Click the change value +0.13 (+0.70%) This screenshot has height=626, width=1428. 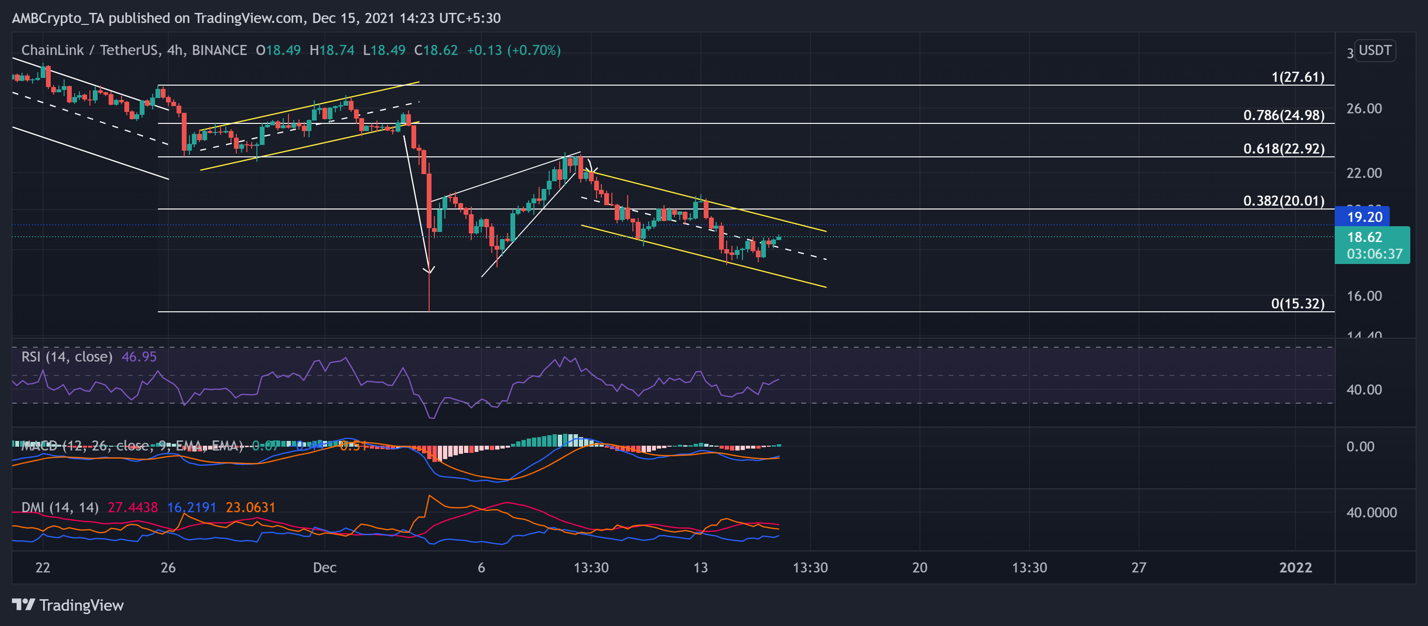[514, 50]
